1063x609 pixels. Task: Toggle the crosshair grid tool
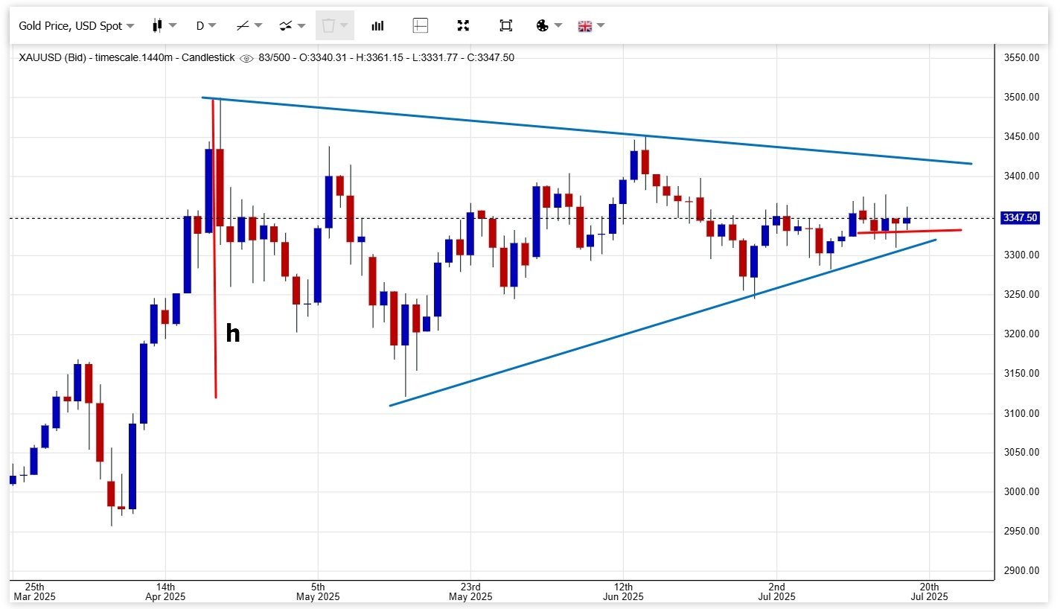click(x=421, y=25)
